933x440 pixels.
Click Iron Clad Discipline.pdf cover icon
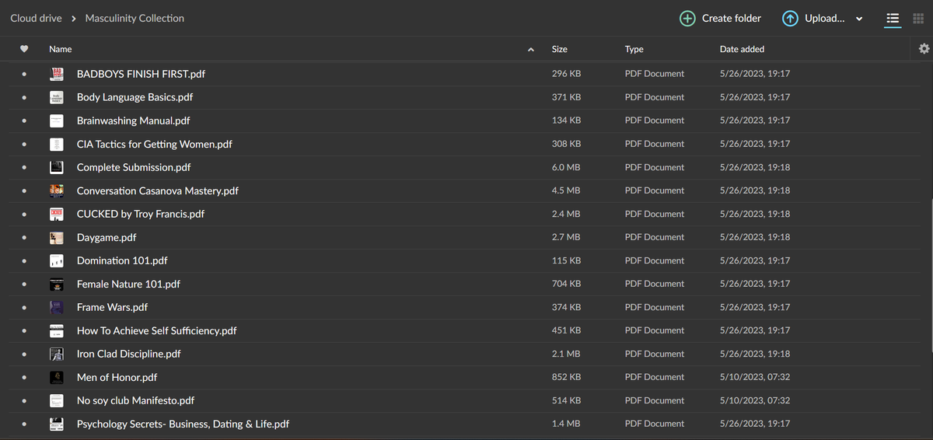pos(57,354)
